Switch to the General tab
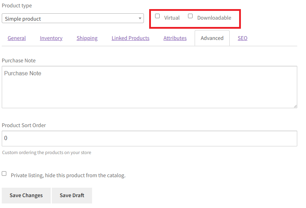This screenshot has height=208, width=306. (x=17, y=38)
